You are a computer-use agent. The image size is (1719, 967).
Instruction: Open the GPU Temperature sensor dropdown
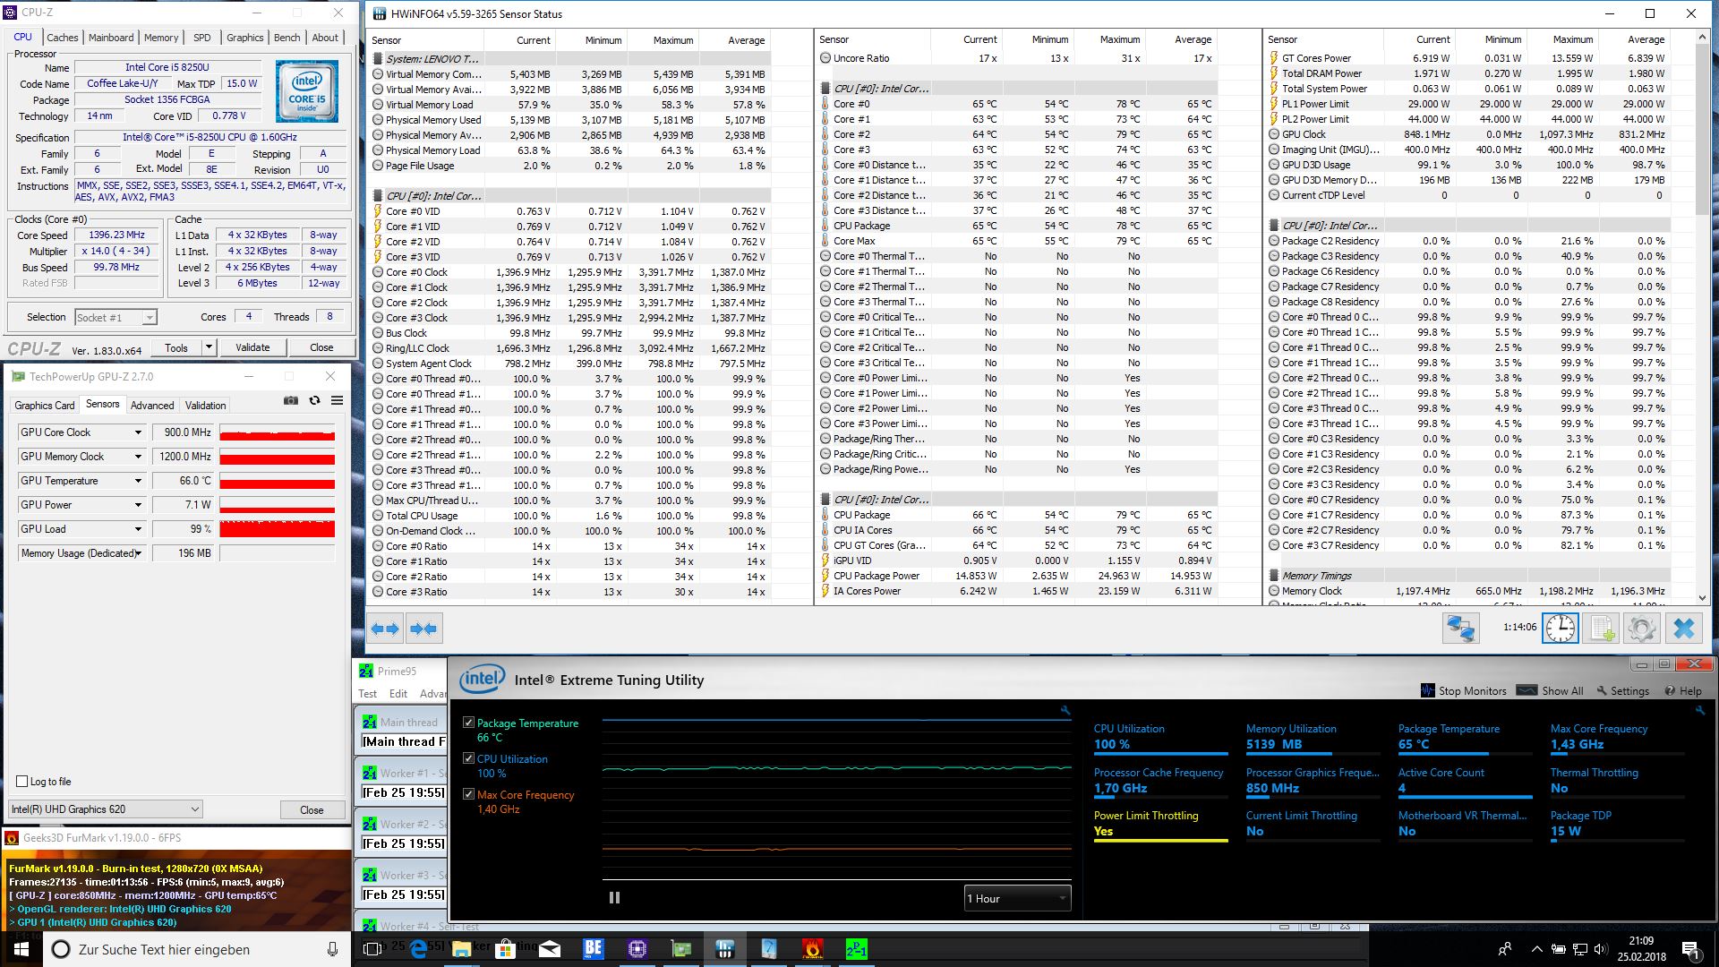pyautogui.click(x=138, y=481)
